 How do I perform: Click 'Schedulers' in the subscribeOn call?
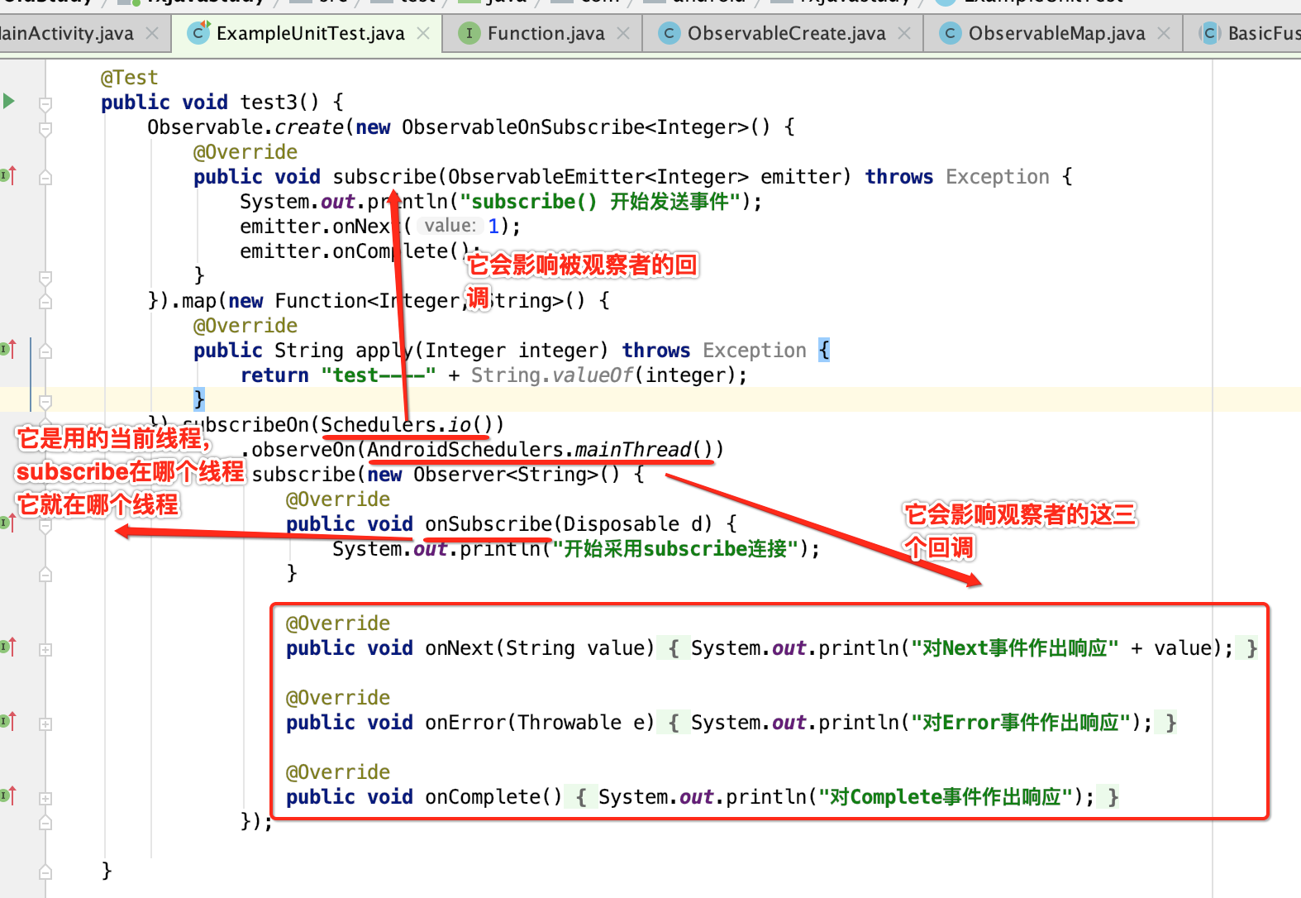coord(379,425)
